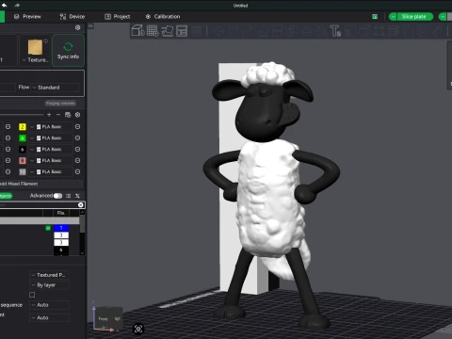Screen dimensions: 452x339
Task: Edit preset icon right of filament 2 dropdown
Action: tap(77, 126)
